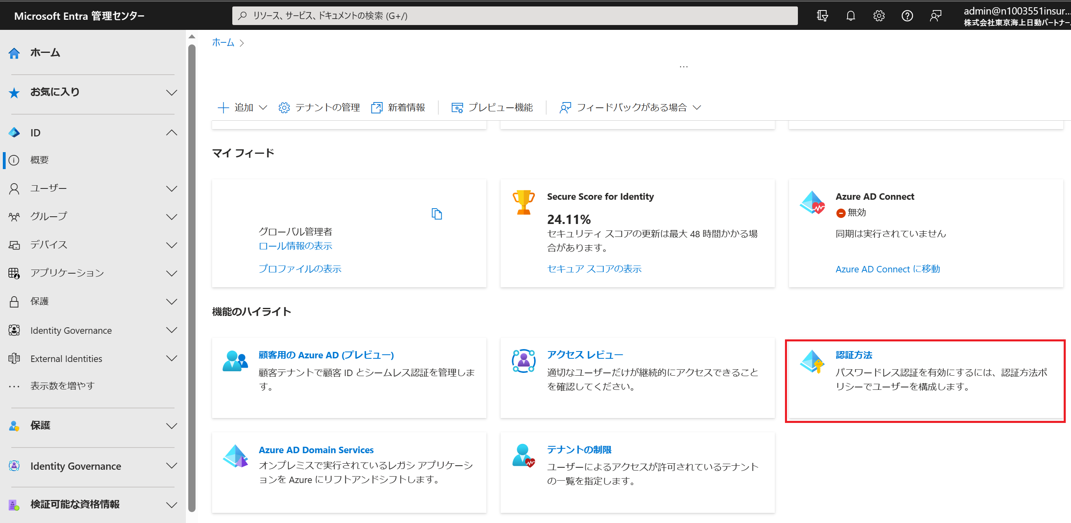Click the 認証方法 key diamond icon
The width and height of the screenshot is (1071, 523).
[x=812, y=361]
